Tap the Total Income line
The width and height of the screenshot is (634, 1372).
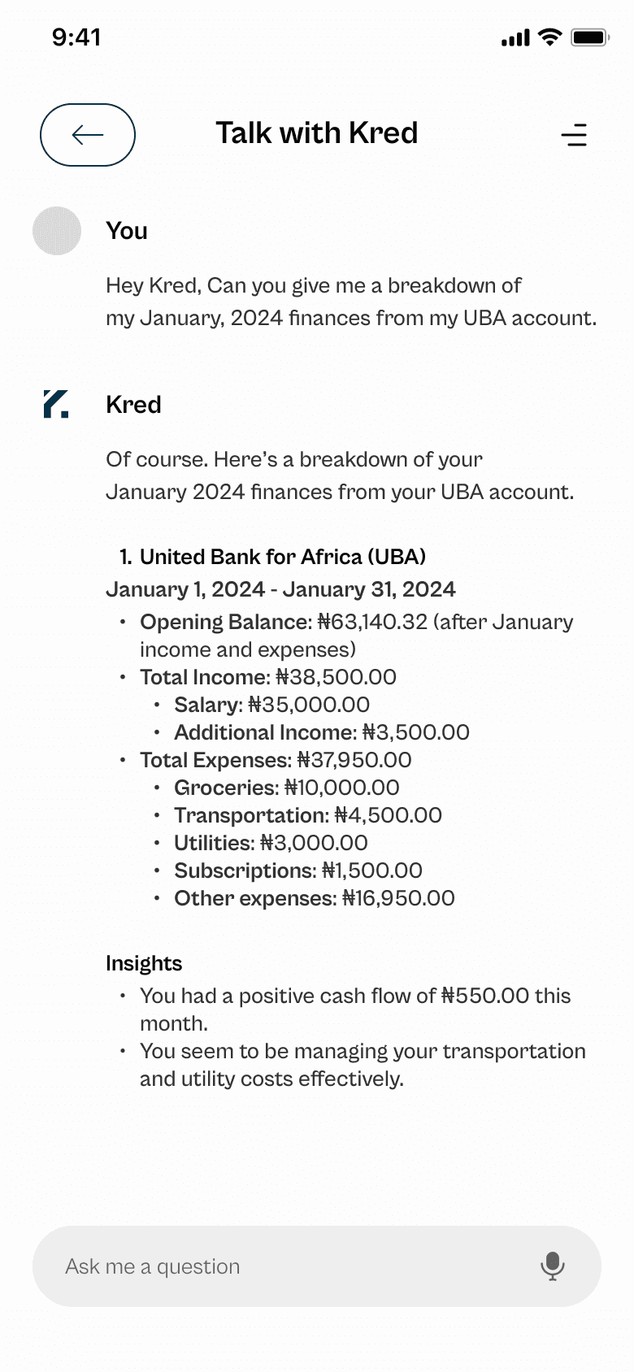point(267,677)
